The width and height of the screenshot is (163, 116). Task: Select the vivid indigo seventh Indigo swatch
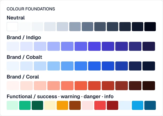[x=94, y=46]
